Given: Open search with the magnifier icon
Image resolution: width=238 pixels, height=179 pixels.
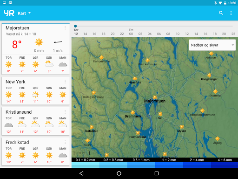Looking at the screenshot, I should [221, 13].
